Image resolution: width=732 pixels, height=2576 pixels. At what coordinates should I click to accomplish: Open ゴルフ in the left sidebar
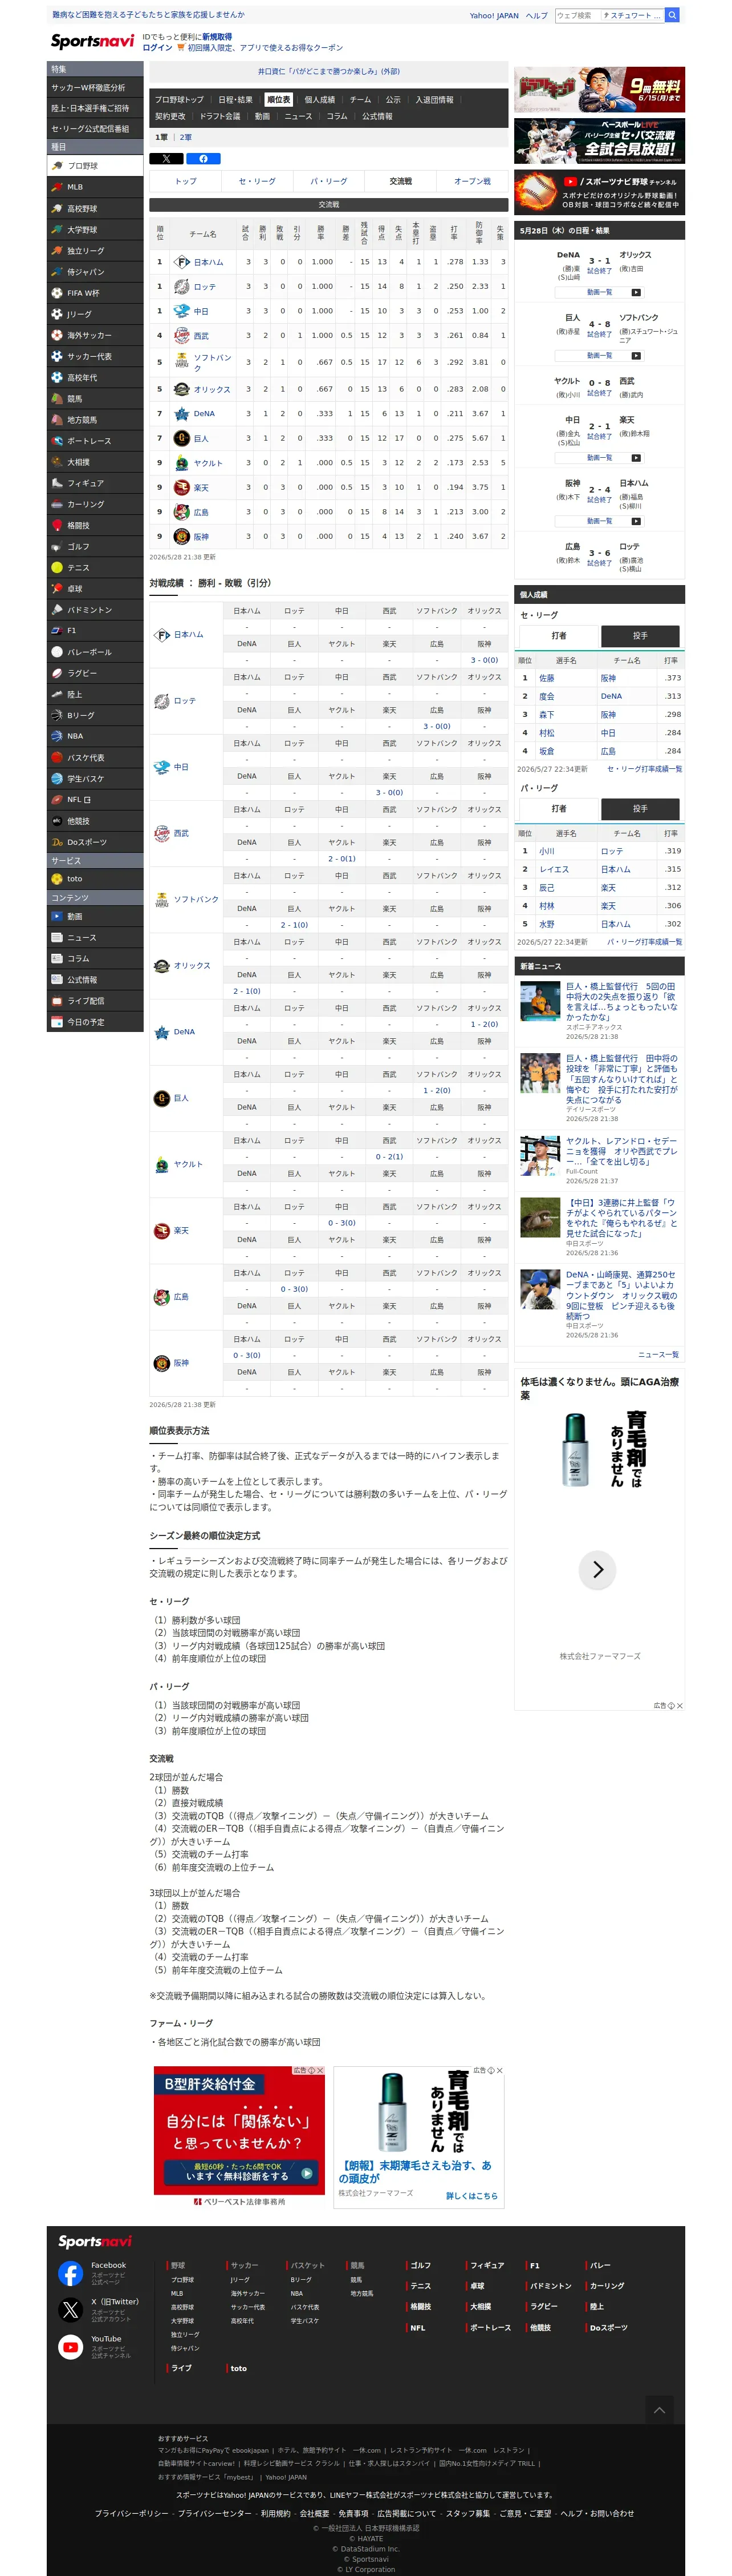click(95, 547)
